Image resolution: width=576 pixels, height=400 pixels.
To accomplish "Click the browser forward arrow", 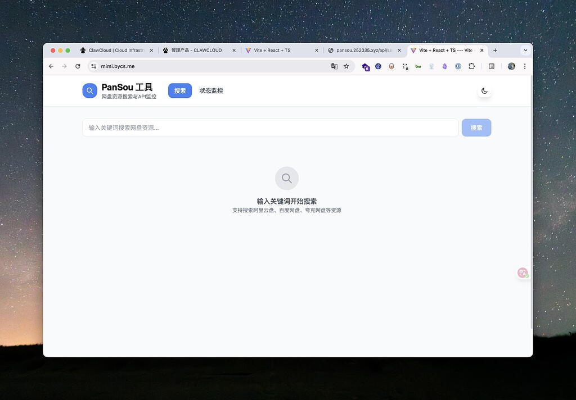I will [x=64, y=66].
